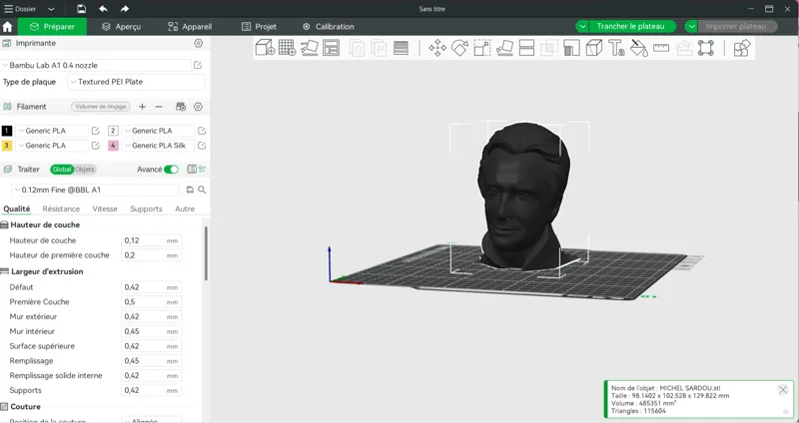Viewport: 799px width, 423px height.
Task: Open the Dossier menu arrow
Action: 51,9
